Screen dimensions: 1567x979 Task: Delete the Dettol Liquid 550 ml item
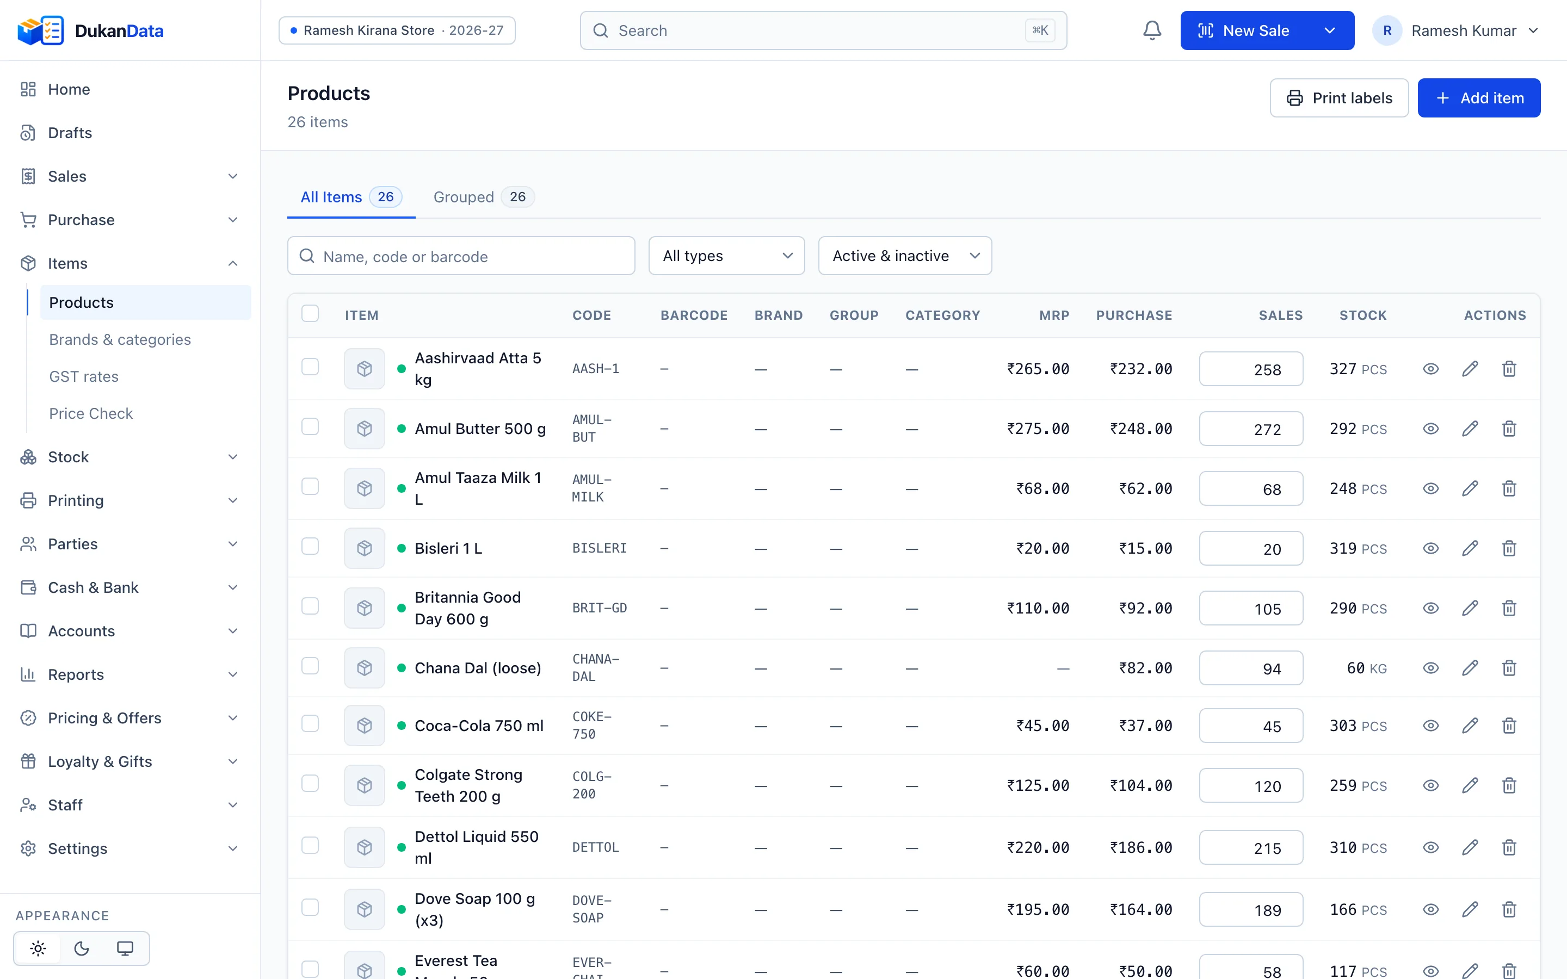pos(1509,847)
